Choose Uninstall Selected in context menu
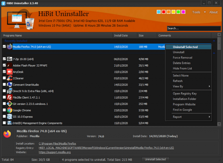This screenshot has height=163, width=223. click(189, 47)
